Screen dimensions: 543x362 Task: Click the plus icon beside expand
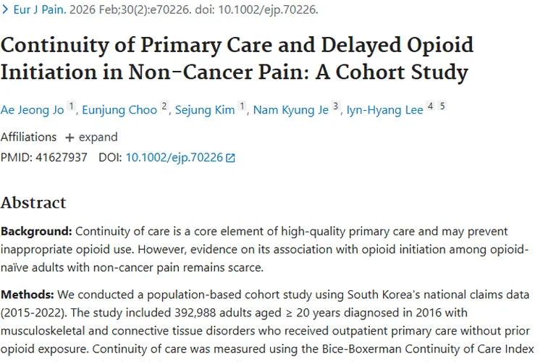tap(70, 137)
